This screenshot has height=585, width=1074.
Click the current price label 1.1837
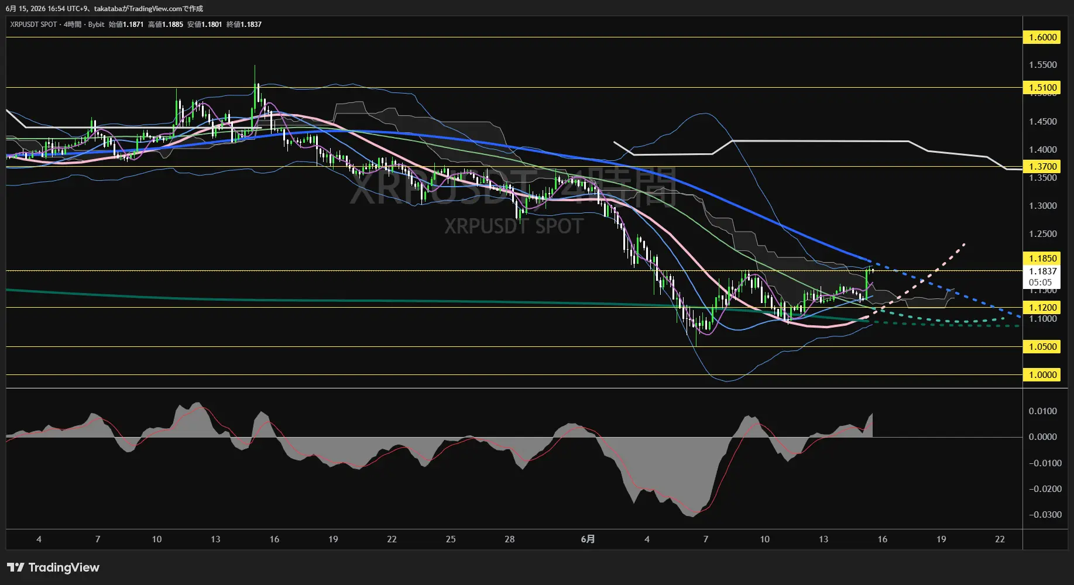[x=1042, y=271]
